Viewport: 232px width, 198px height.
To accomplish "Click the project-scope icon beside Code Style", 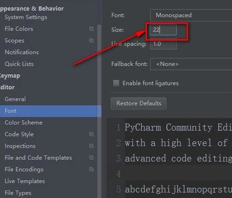I will tap(91, 134).
